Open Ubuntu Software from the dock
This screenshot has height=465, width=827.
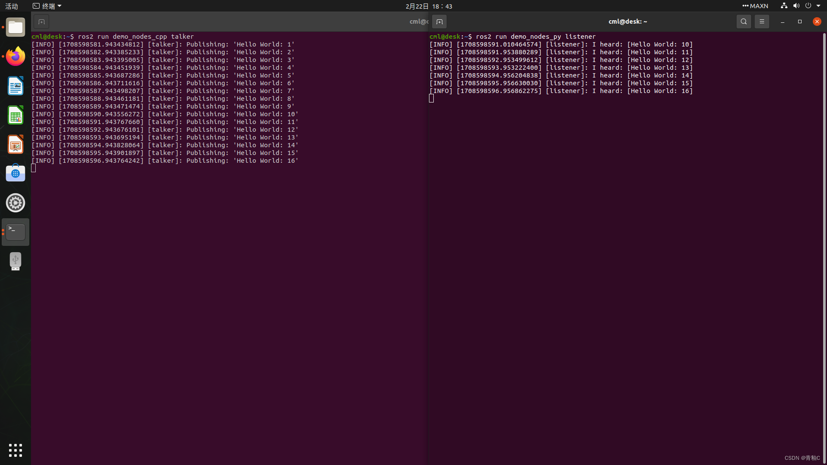[x=16, y=173]
